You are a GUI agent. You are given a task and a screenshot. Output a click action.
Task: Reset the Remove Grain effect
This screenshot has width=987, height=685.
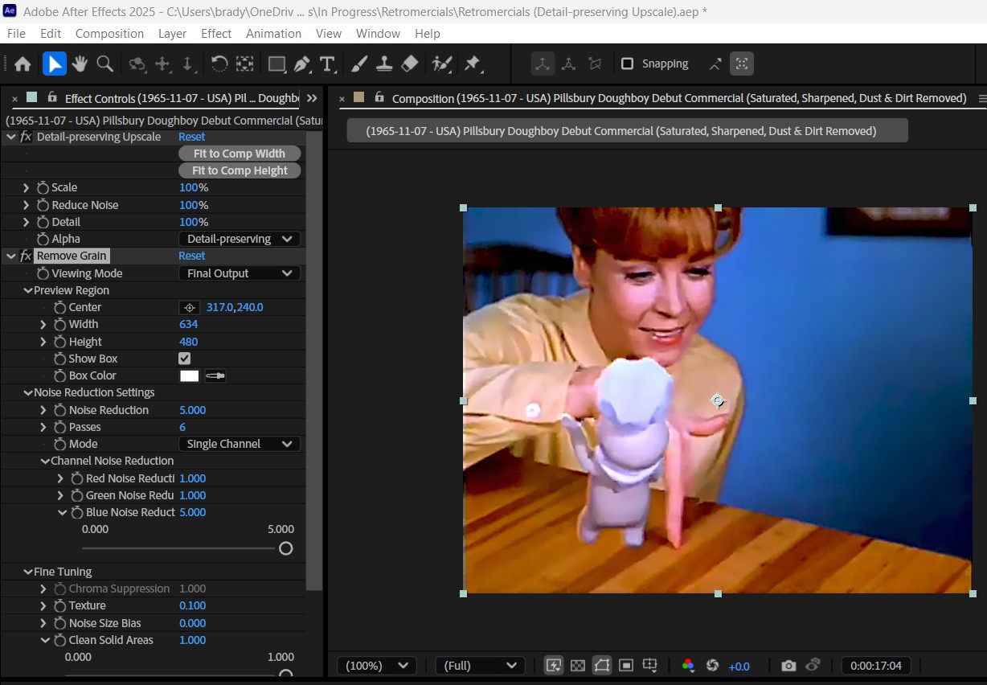pos(191,256)
